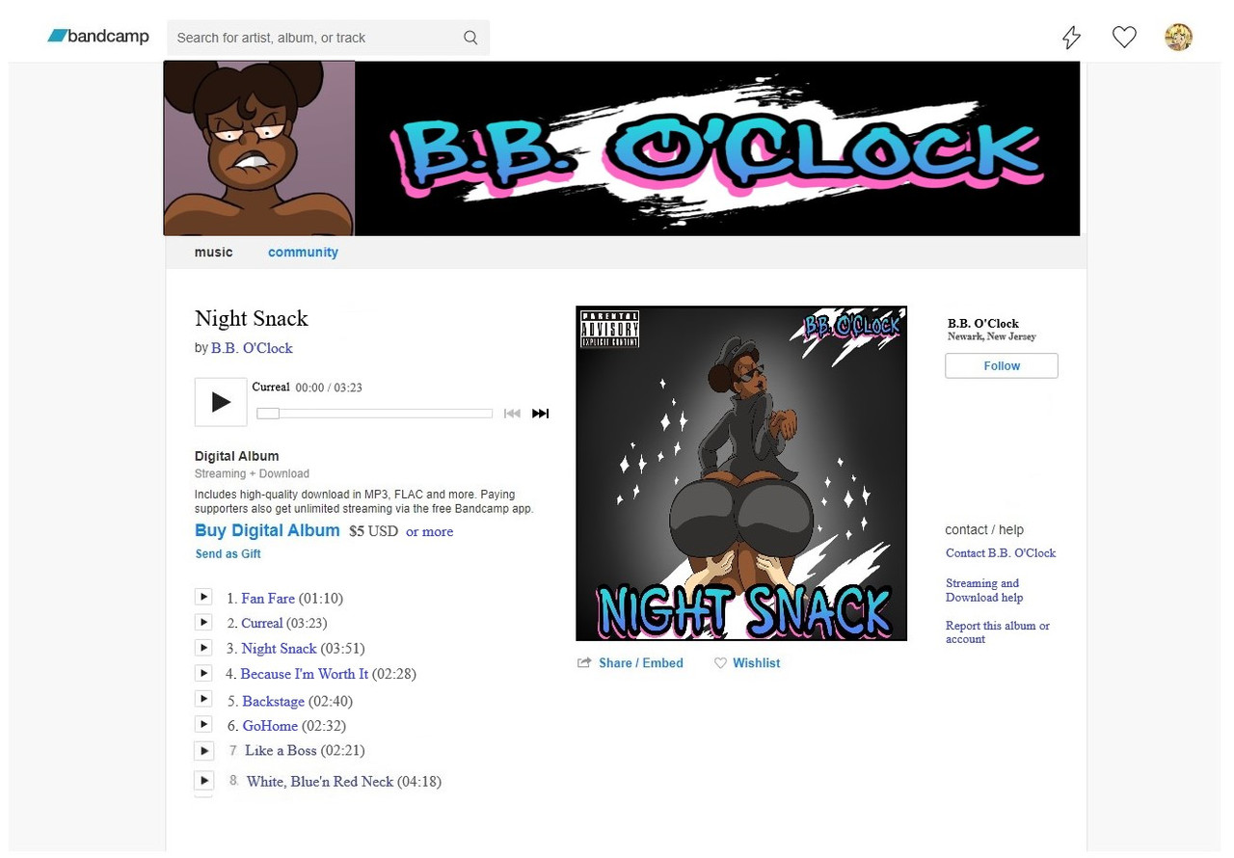Open the lightning bolt feed icon
Viewport: 1234px width, 858px height.
pos(1071,38)
